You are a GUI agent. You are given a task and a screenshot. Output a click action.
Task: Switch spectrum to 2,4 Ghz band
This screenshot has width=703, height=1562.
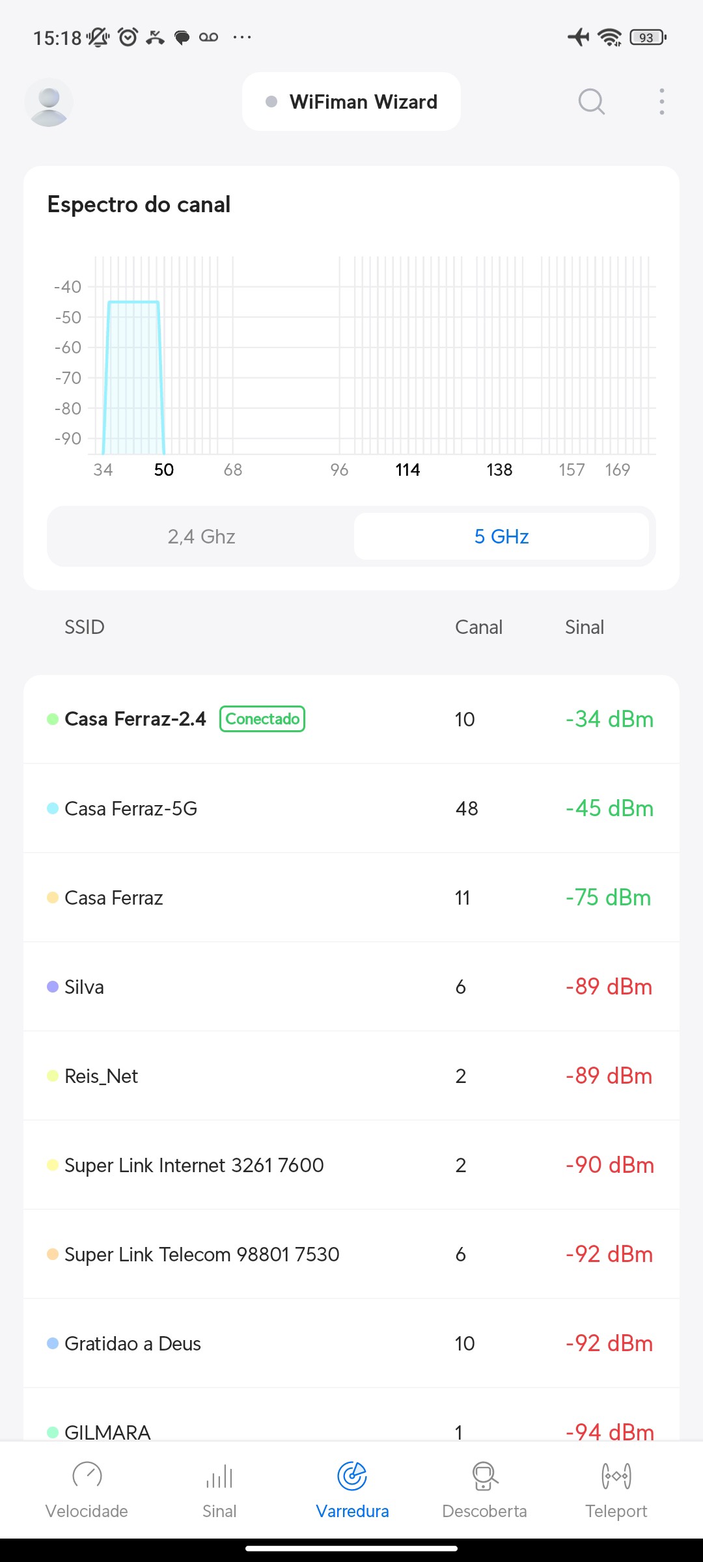pyautogui.click(x=201, y=536)
